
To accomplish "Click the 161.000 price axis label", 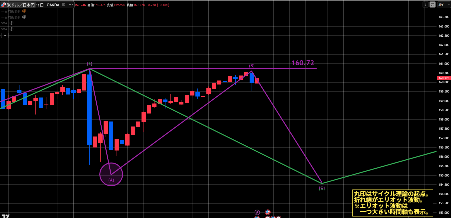I will pos(444,64).
